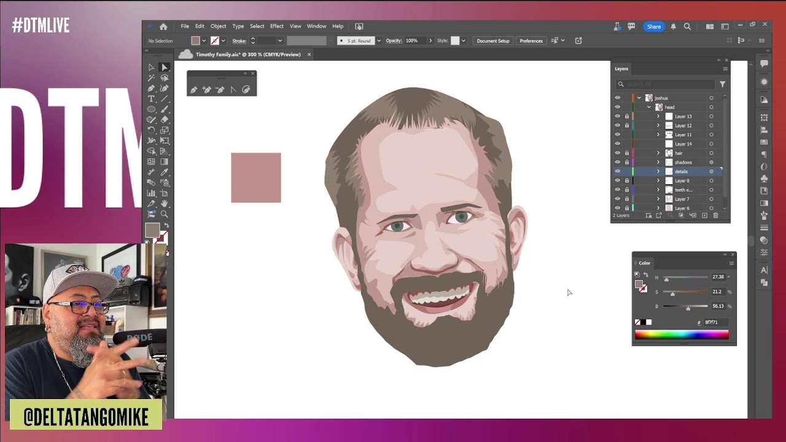Open the notifications bell icon
The height and width of the screenshot is (442, 786).
coord(673,26)
